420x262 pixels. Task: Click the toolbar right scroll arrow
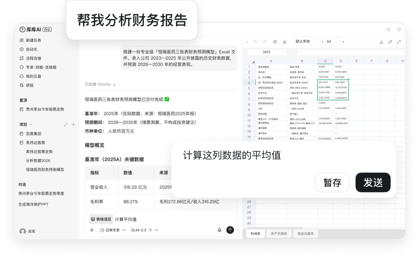pyautogui.click(x=344, y=42)
